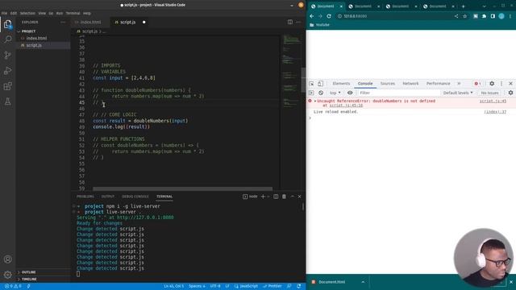Open the Default levels dropdown
516x290 pixels.
tap(458, 93)
